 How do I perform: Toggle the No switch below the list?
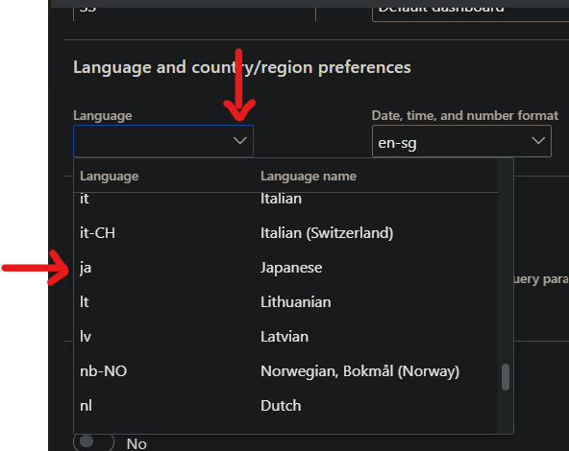point(93,442)
